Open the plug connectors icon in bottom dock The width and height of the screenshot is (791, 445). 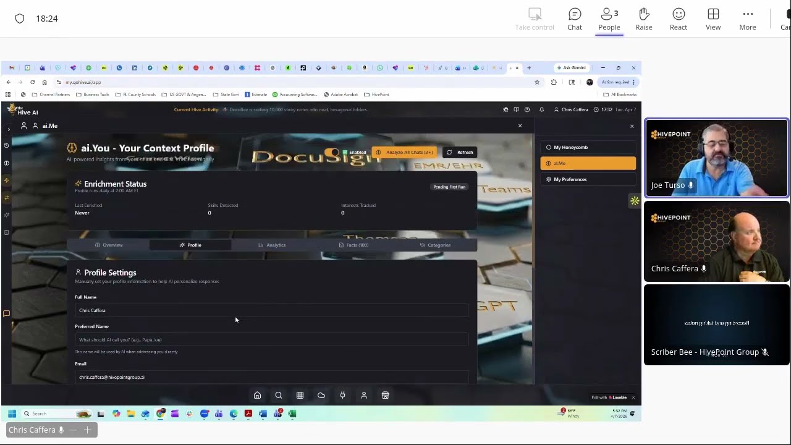(342, 396)
